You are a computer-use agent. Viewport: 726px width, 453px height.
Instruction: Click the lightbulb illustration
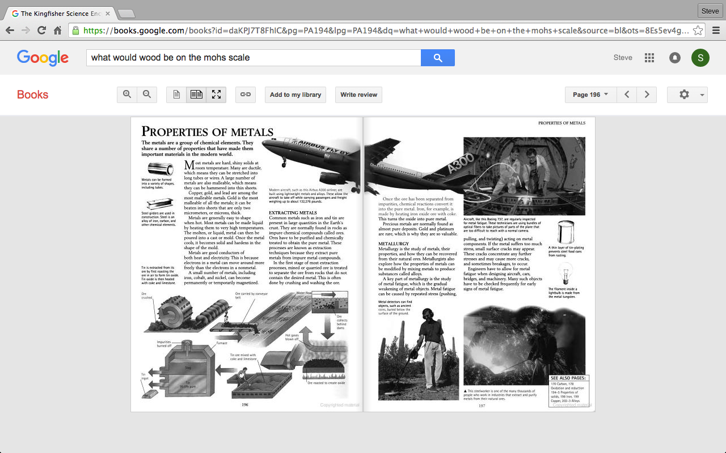coord(564,274)
